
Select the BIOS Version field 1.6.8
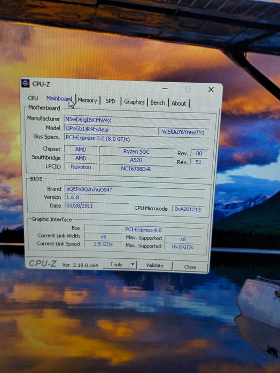pos(135,197)
